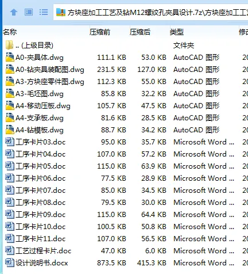
Task: Click the 28.5 KB compressed size value
Action: pos(154,118)
